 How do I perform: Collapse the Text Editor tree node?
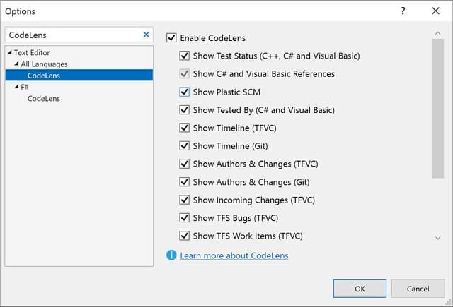point(10,52)
